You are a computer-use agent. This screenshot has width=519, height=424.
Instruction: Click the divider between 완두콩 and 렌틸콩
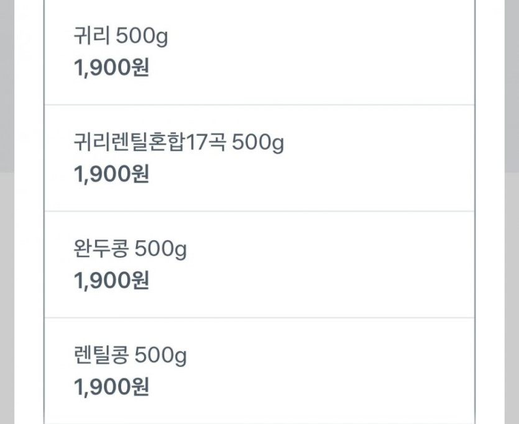259,318
